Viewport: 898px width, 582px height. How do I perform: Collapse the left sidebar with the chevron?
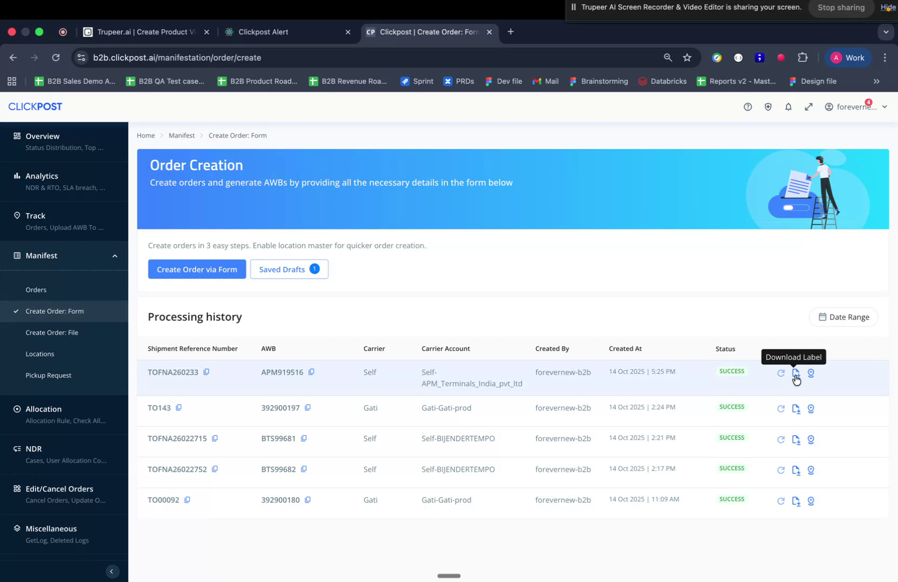112,571
